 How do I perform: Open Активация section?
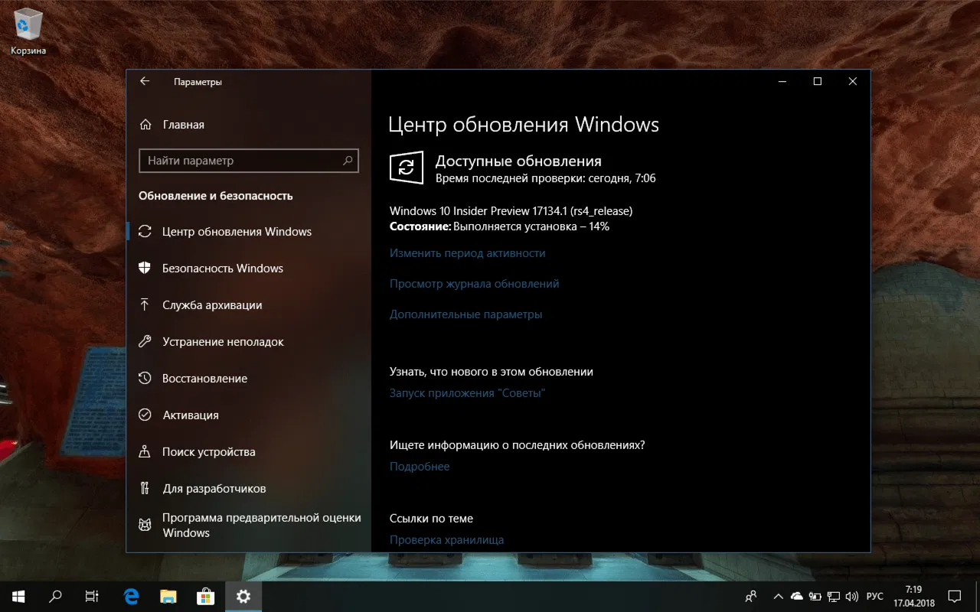249,415
